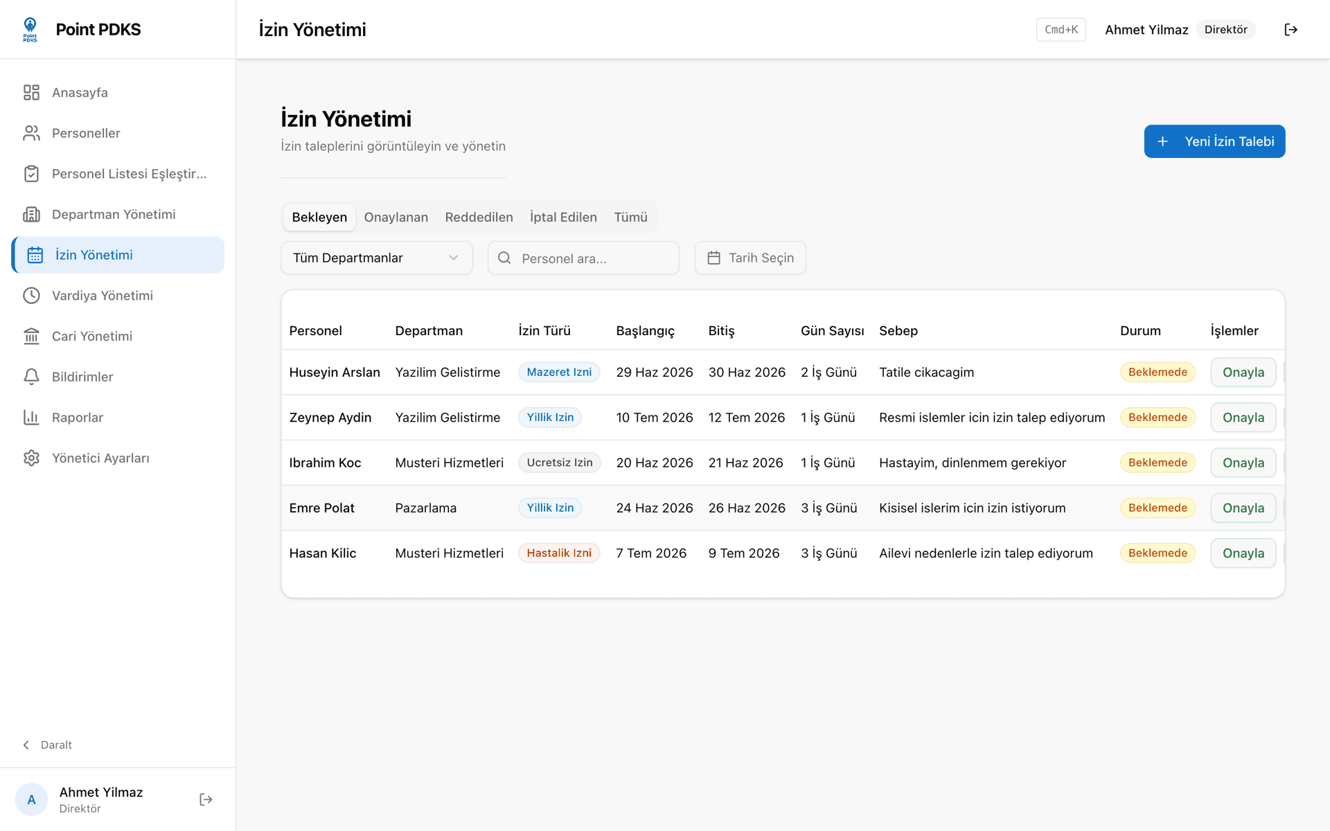Viewport: 1330px width, 831px height.
Task: Click the Gün Sayısı column header
Action: tap(832, 331)
